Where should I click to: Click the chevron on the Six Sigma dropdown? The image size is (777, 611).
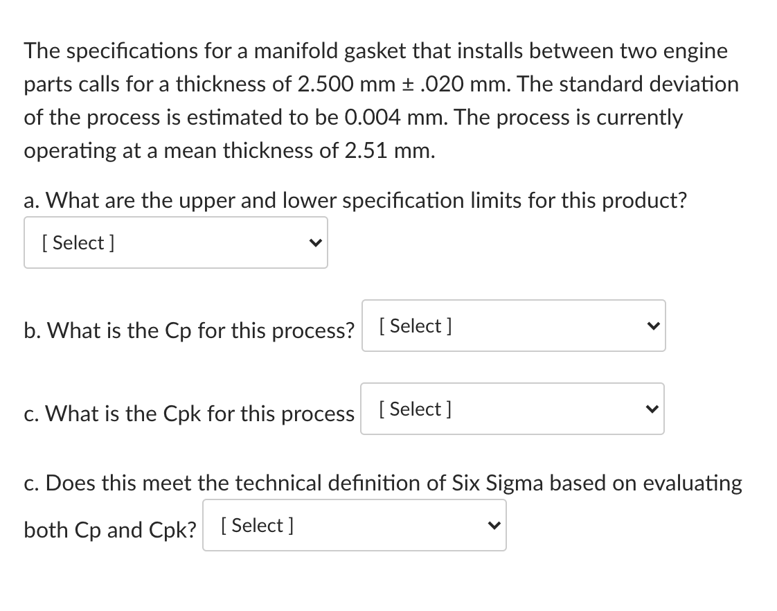click(x=493, y=525)
